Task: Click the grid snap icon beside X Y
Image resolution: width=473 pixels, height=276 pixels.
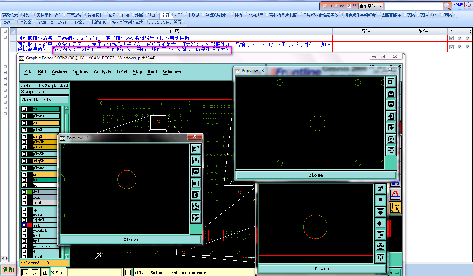Action: tap(45, 272)
